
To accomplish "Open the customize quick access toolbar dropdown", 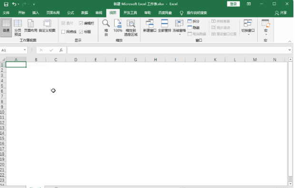I will click(34, 4).
